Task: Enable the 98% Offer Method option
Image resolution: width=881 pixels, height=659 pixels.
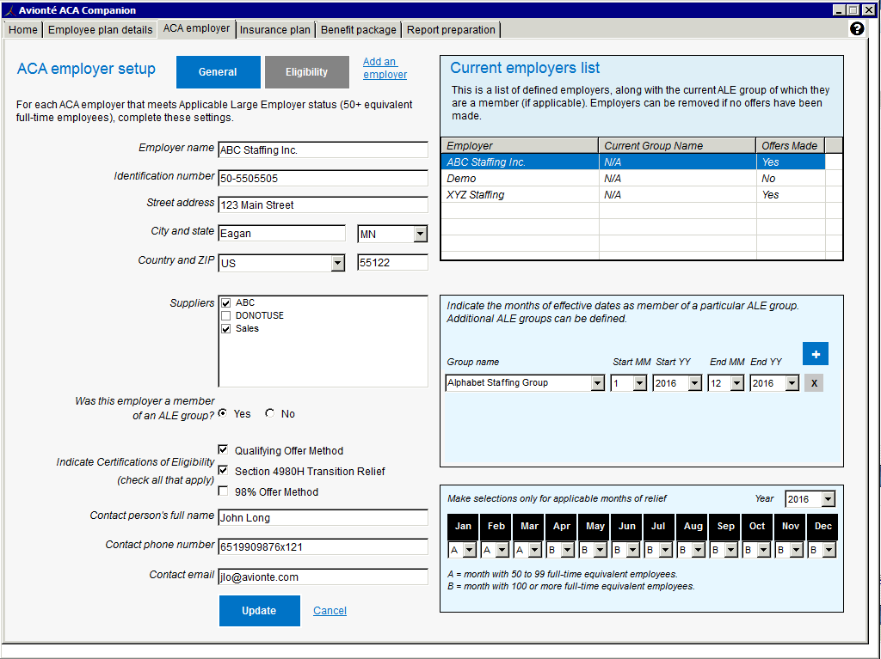Action: pos(223,490)
